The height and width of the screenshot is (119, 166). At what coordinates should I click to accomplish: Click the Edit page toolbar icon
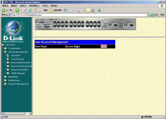83,10
